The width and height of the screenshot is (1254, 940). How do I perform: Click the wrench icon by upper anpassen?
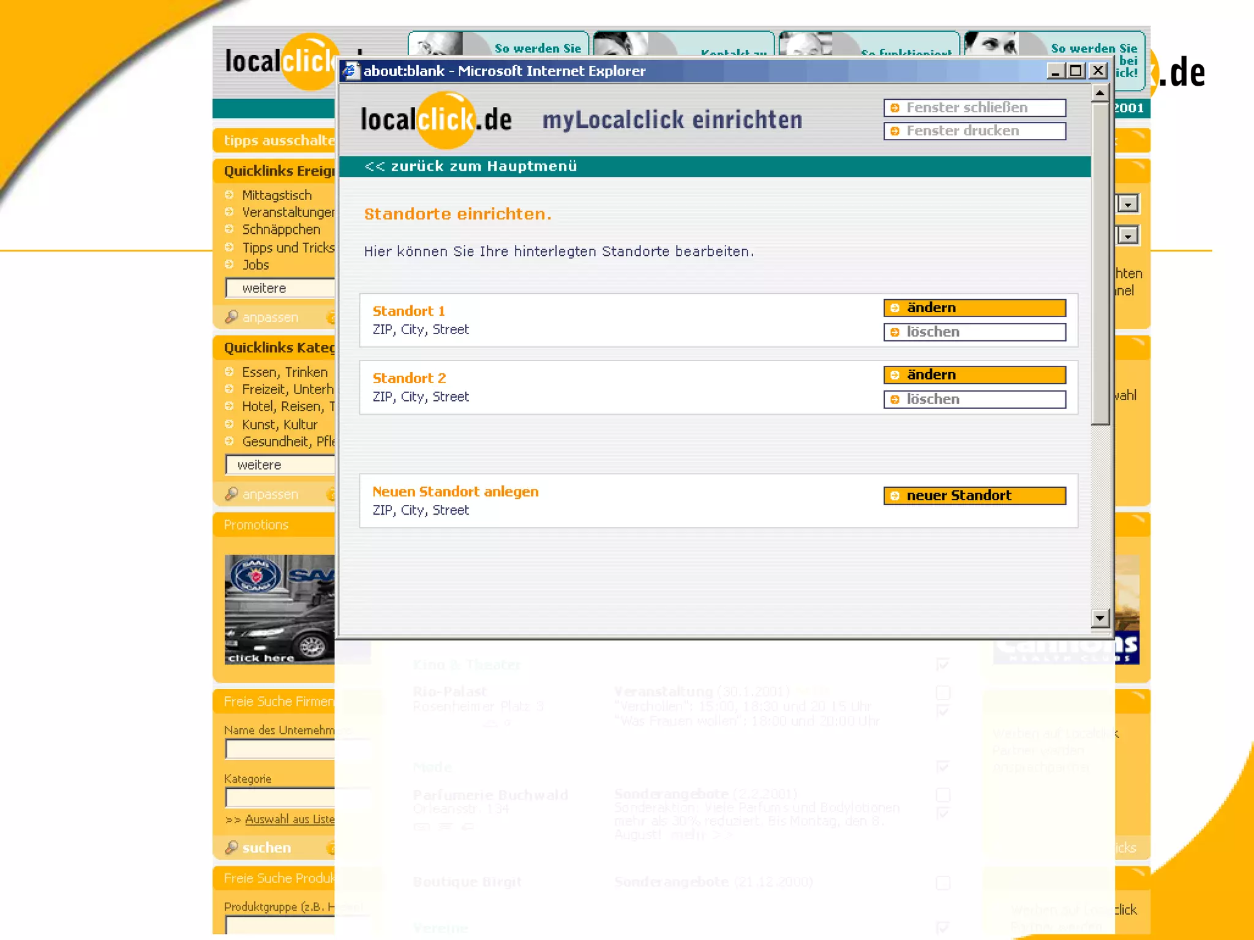pyautogui.click(x=231, y=317)
